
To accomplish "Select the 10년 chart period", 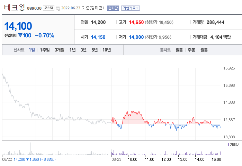I will click(107, 50).
